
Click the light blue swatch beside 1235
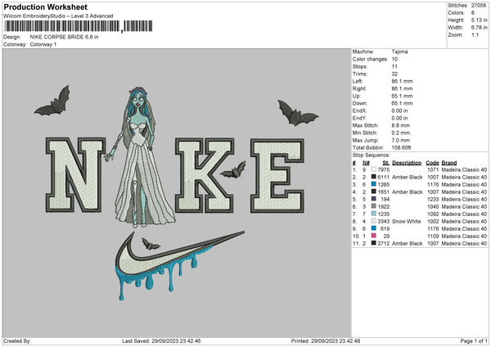coord(374,214)
